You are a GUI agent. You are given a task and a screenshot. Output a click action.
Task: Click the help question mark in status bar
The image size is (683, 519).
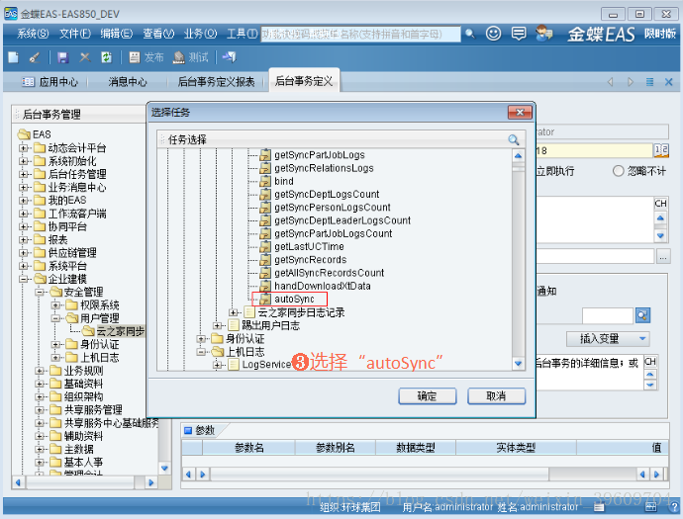coord(674,507)
